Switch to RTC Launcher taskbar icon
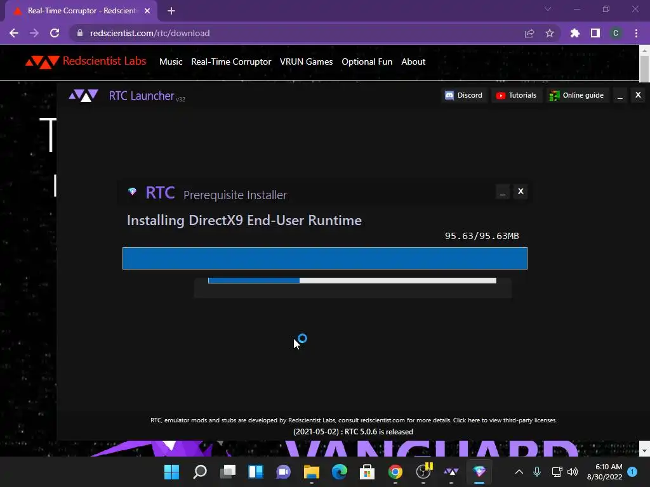The height and width of the screenshot is (487, 650). [x=451, y=472]
